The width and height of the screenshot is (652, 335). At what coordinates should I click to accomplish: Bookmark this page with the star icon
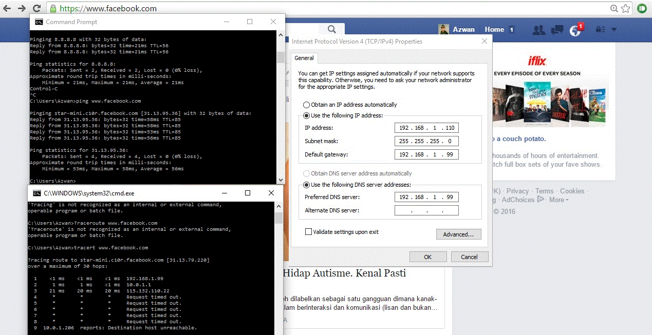(625, 8)
